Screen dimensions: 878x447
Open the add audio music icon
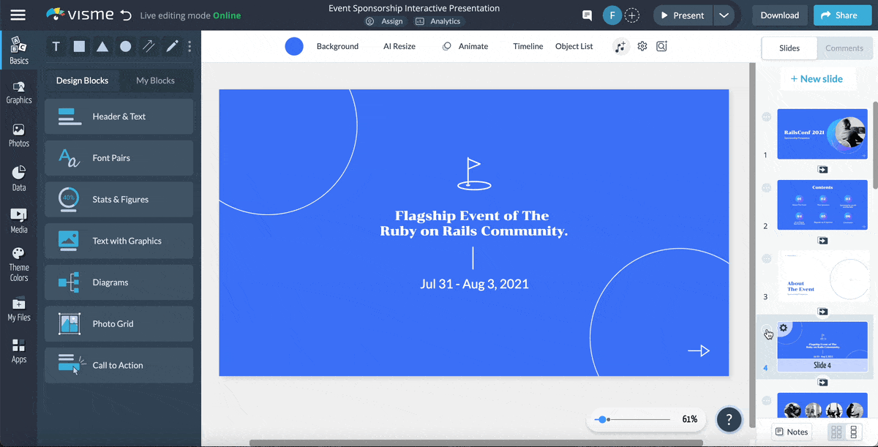[x=620, y=46]
